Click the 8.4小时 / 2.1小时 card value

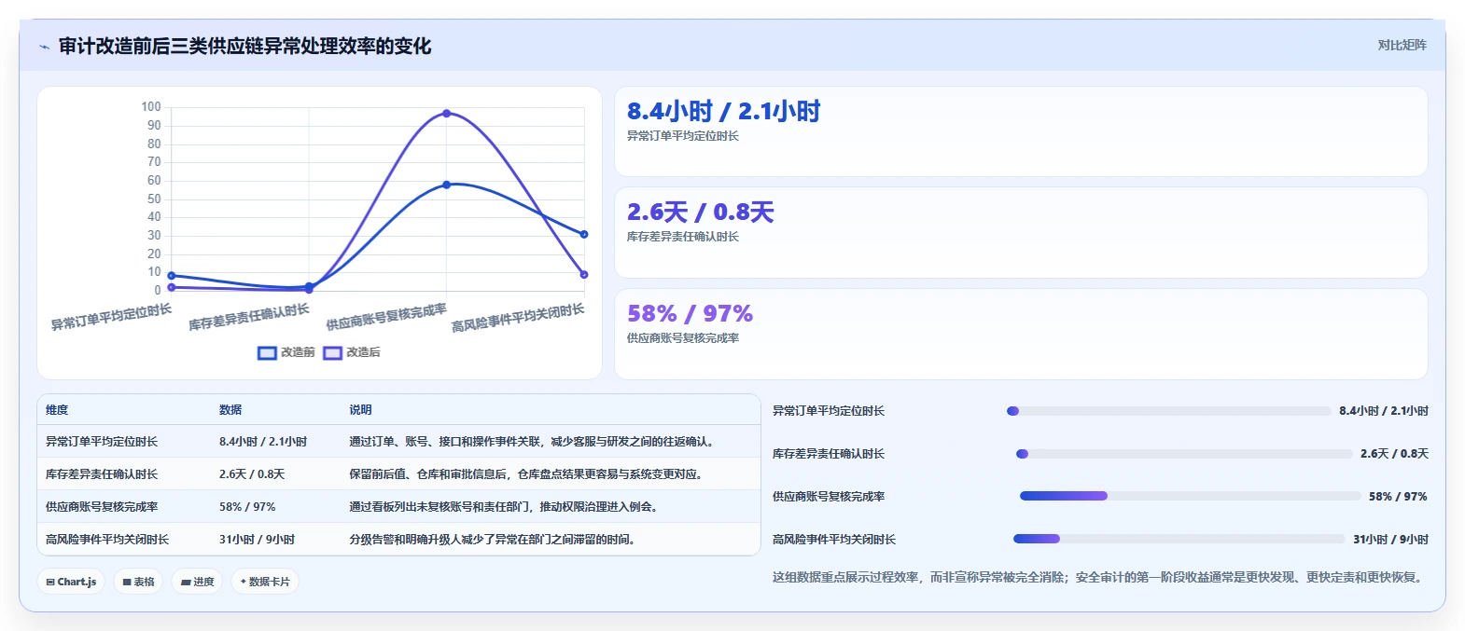coord(723,112)
